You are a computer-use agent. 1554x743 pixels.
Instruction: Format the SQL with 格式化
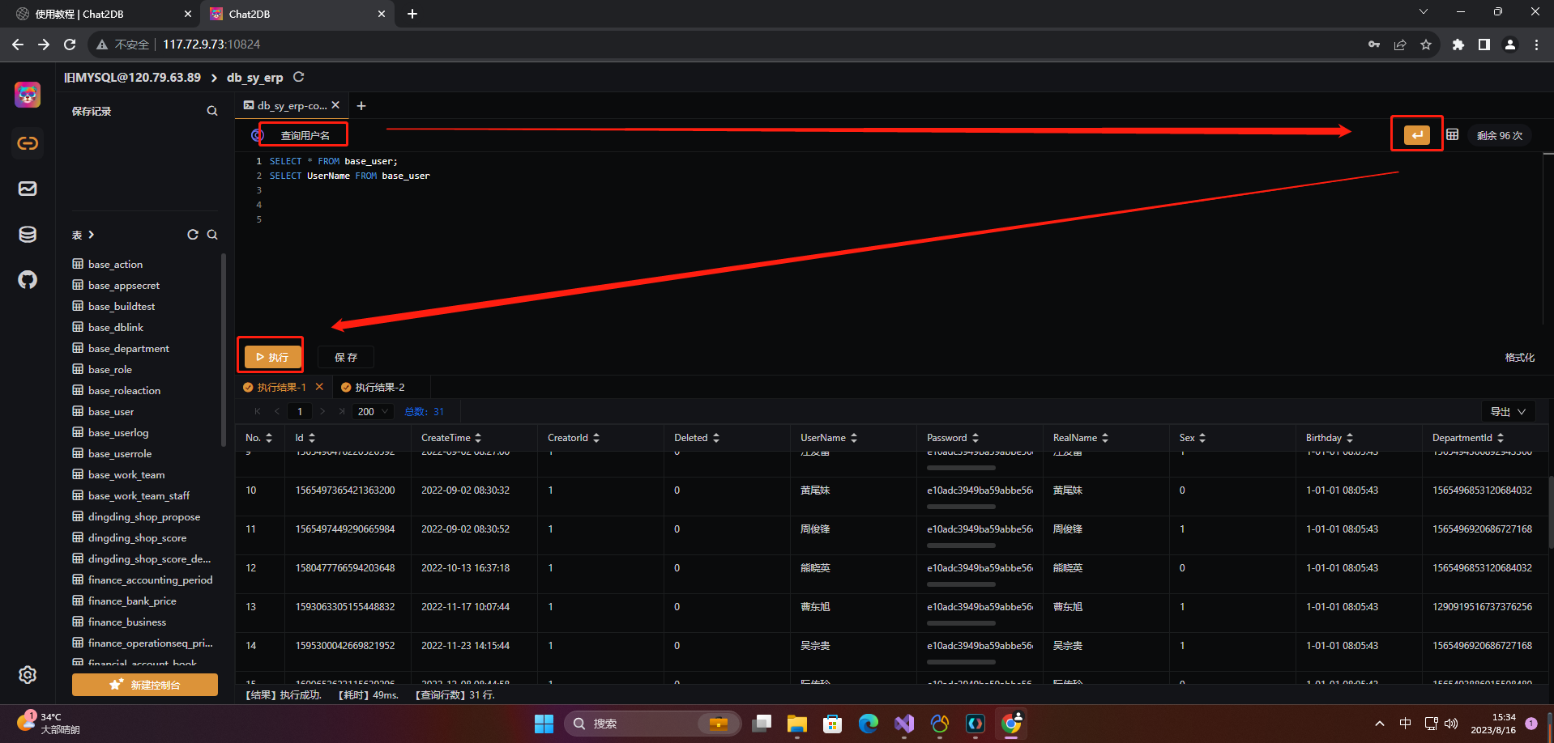coord(1519,357)
